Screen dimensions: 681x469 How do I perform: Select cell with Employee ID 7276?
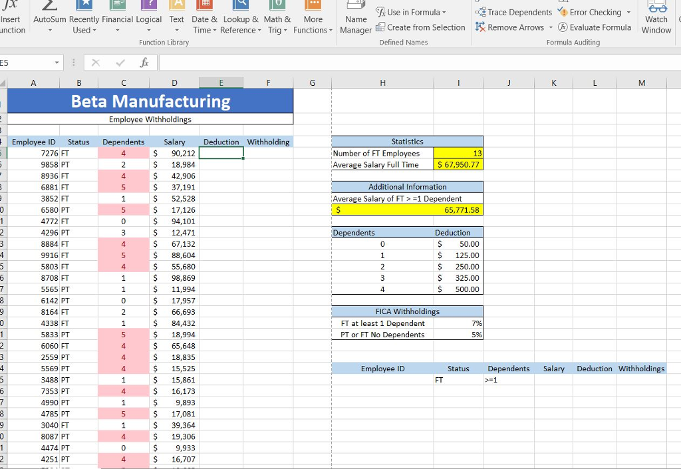33,153
